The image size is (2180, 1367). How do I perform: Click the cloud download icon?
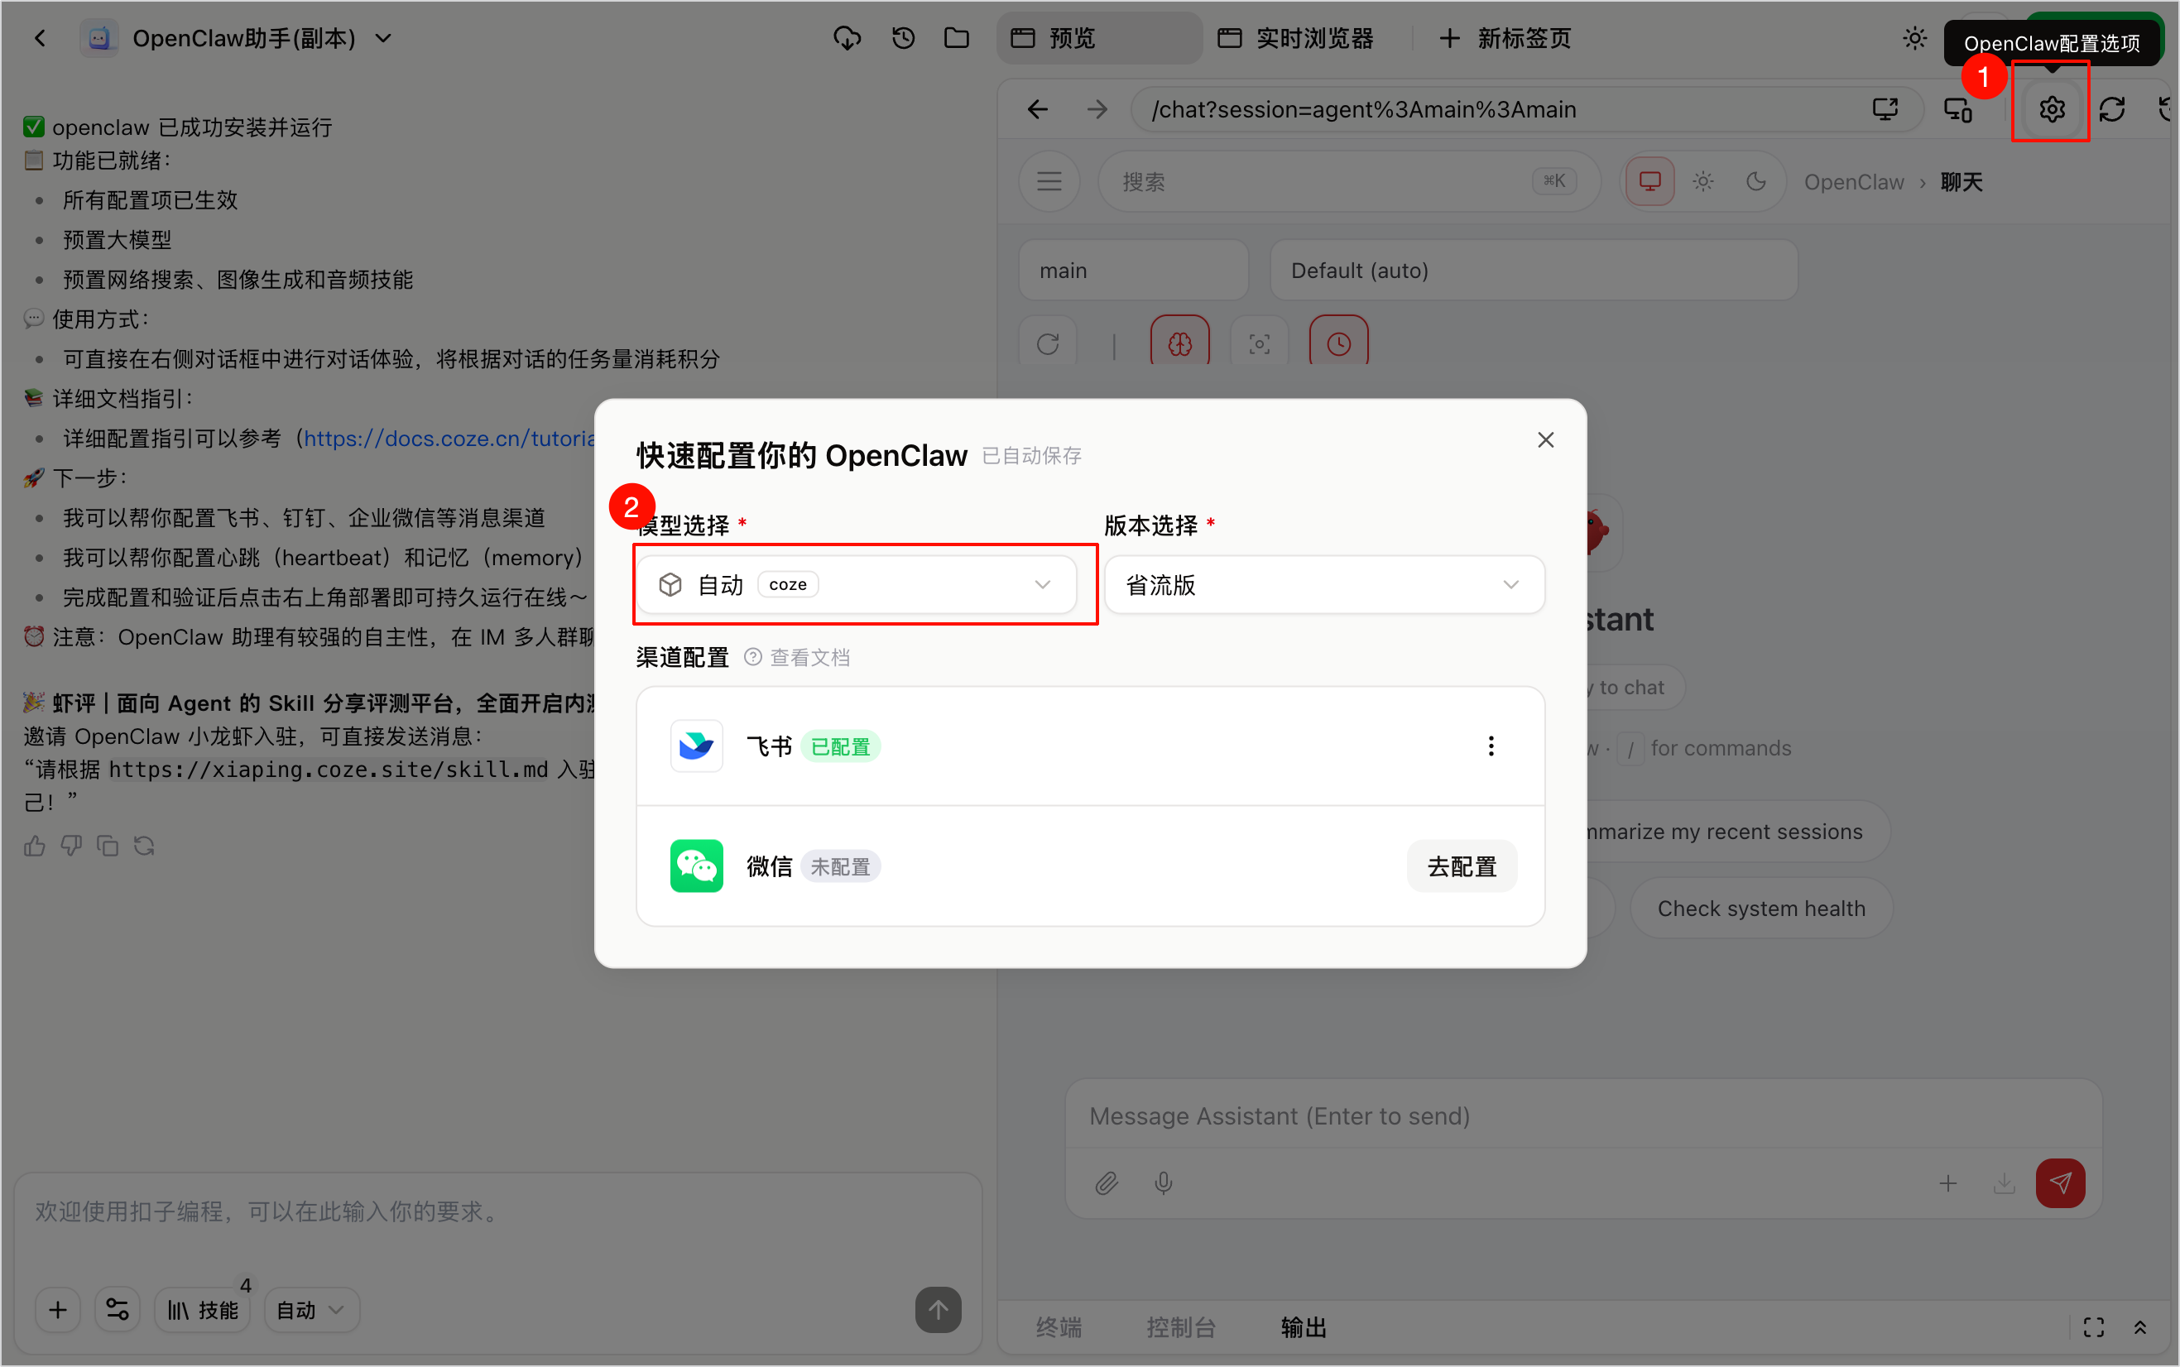pos(847,38)
